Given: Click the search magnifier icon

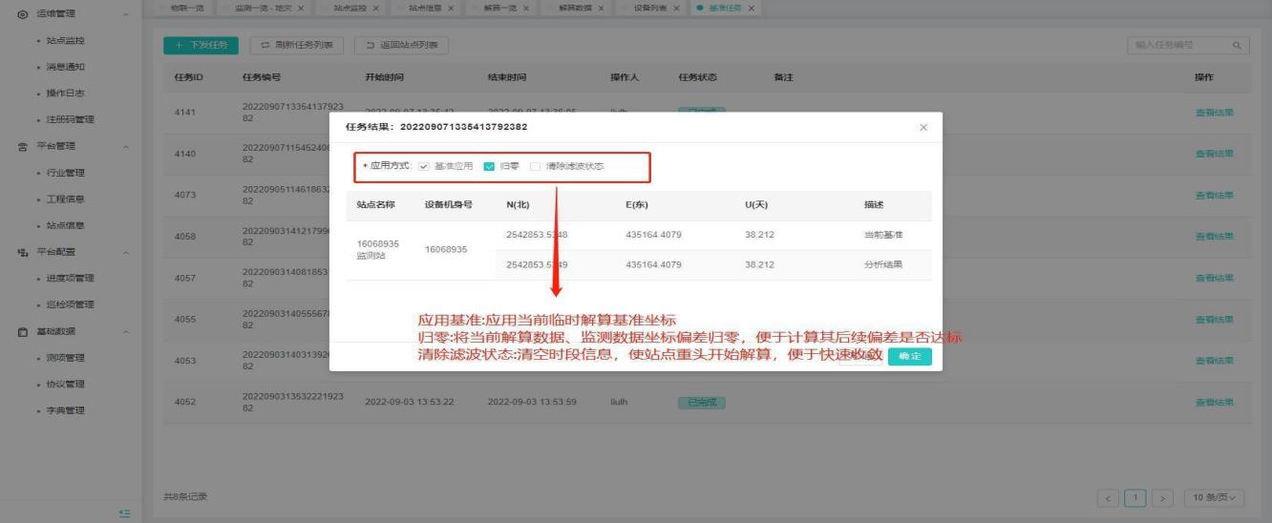Looking at the screenshot, I should (1236, 45).
